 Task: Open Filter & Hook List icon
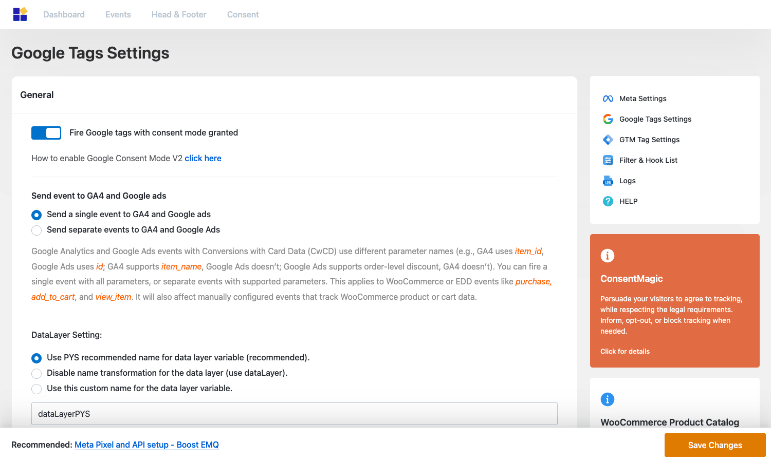click(x=608, y=160)
